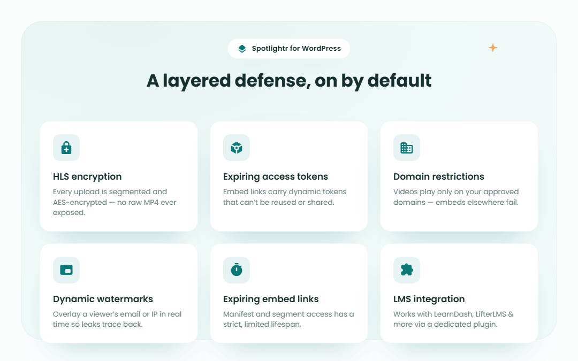Open the Spotlightr for WordPress badge
The width and height of the screenshot is (578, 361).
(288, 49)
